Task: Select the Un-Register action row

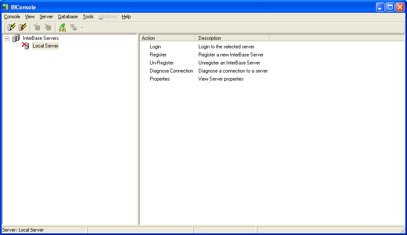Action: pos(162,63)
